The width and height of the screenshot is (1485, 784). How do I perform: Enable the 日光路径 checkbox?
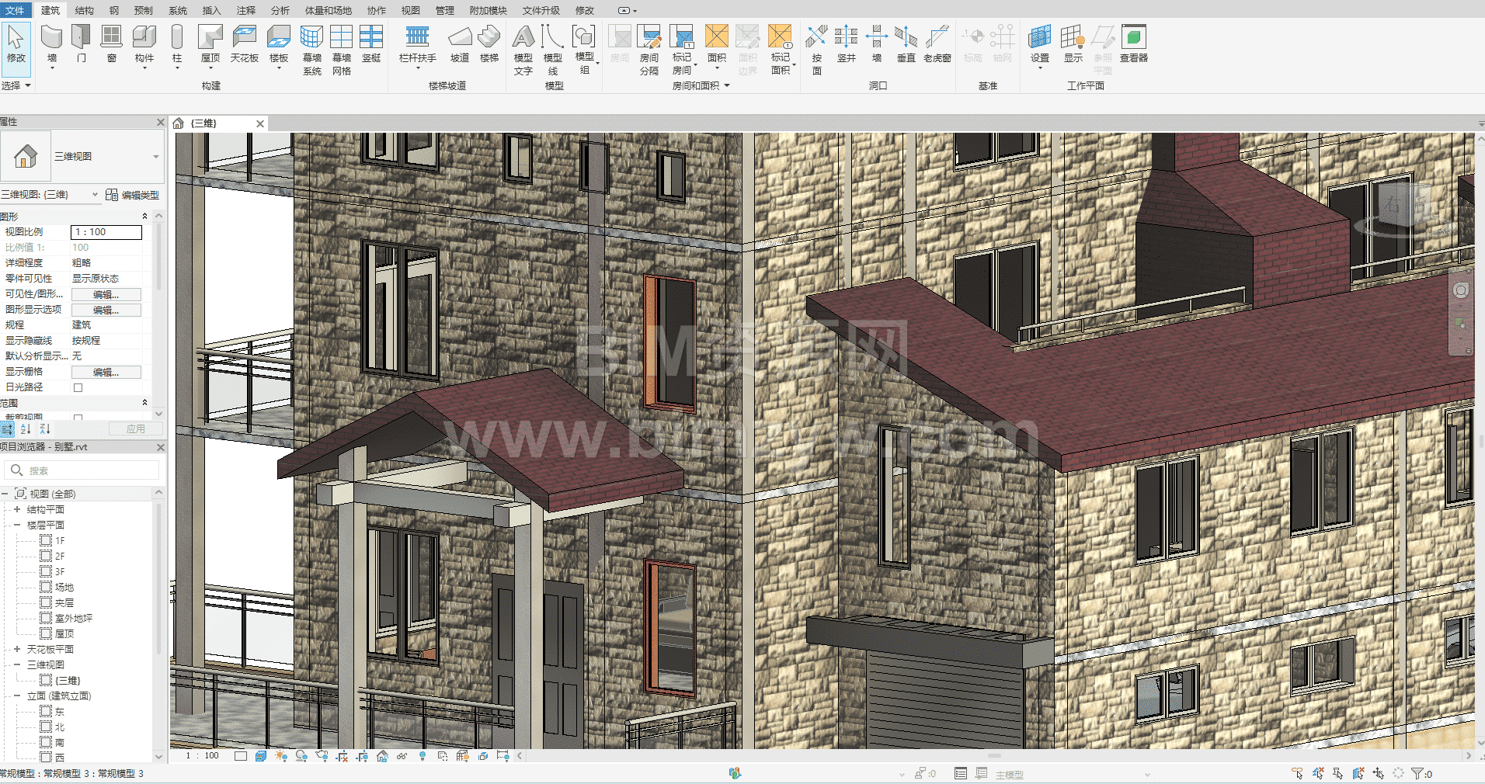pyautogui.click(x=78, y=387)
